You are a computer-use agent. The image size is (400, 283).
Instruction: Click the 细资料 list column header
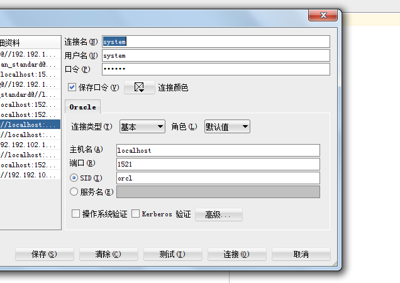[30, 42]
